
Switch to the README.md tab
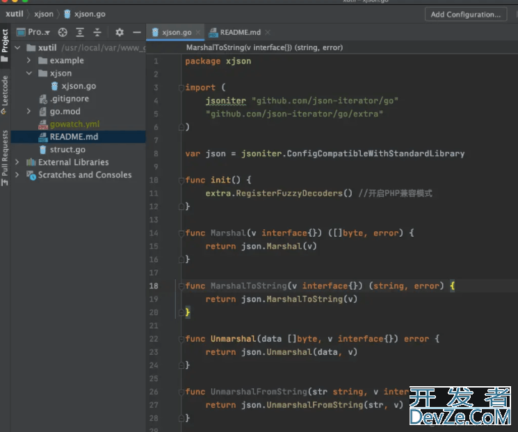(x=240, y=33)
